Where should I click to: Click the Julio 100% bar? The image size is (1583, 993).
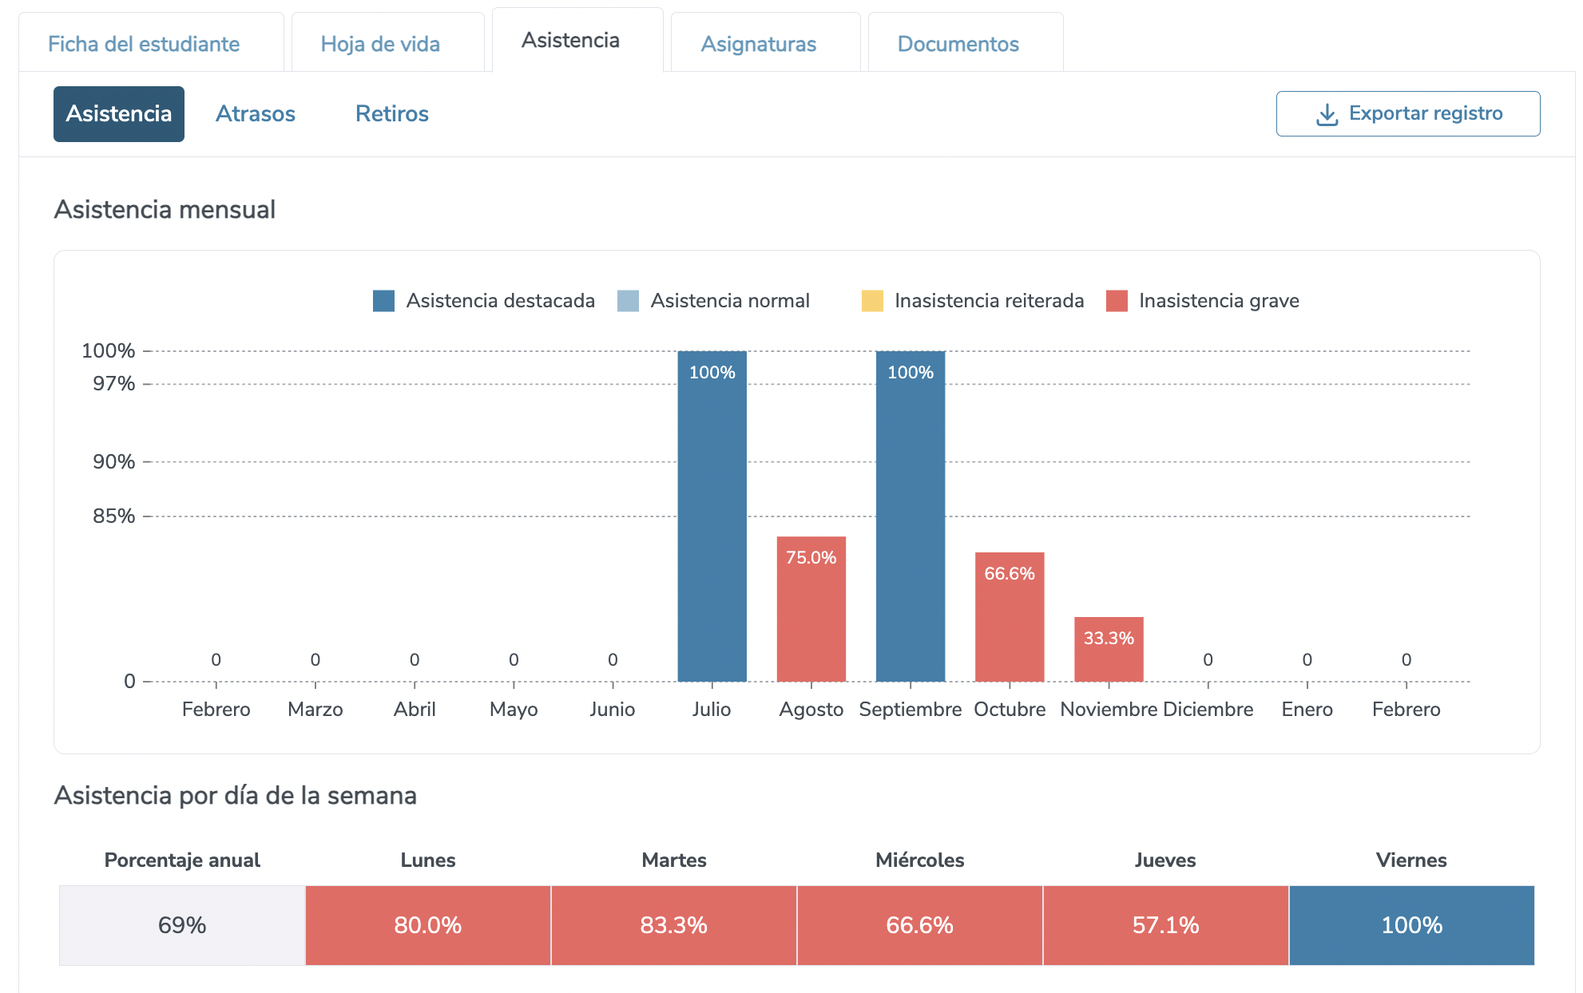[x=712, y=519]
